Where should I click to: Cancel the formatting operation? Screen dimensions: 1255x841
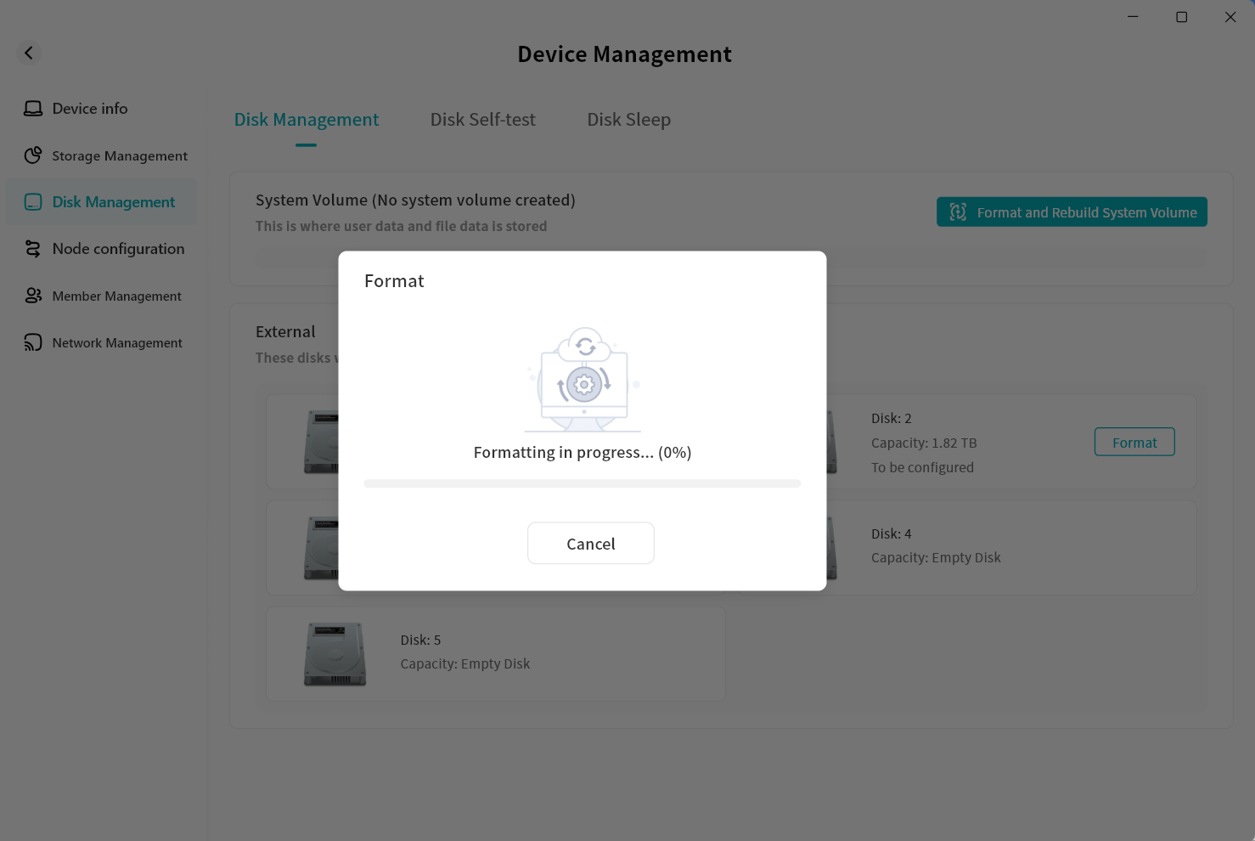[590, 544]
